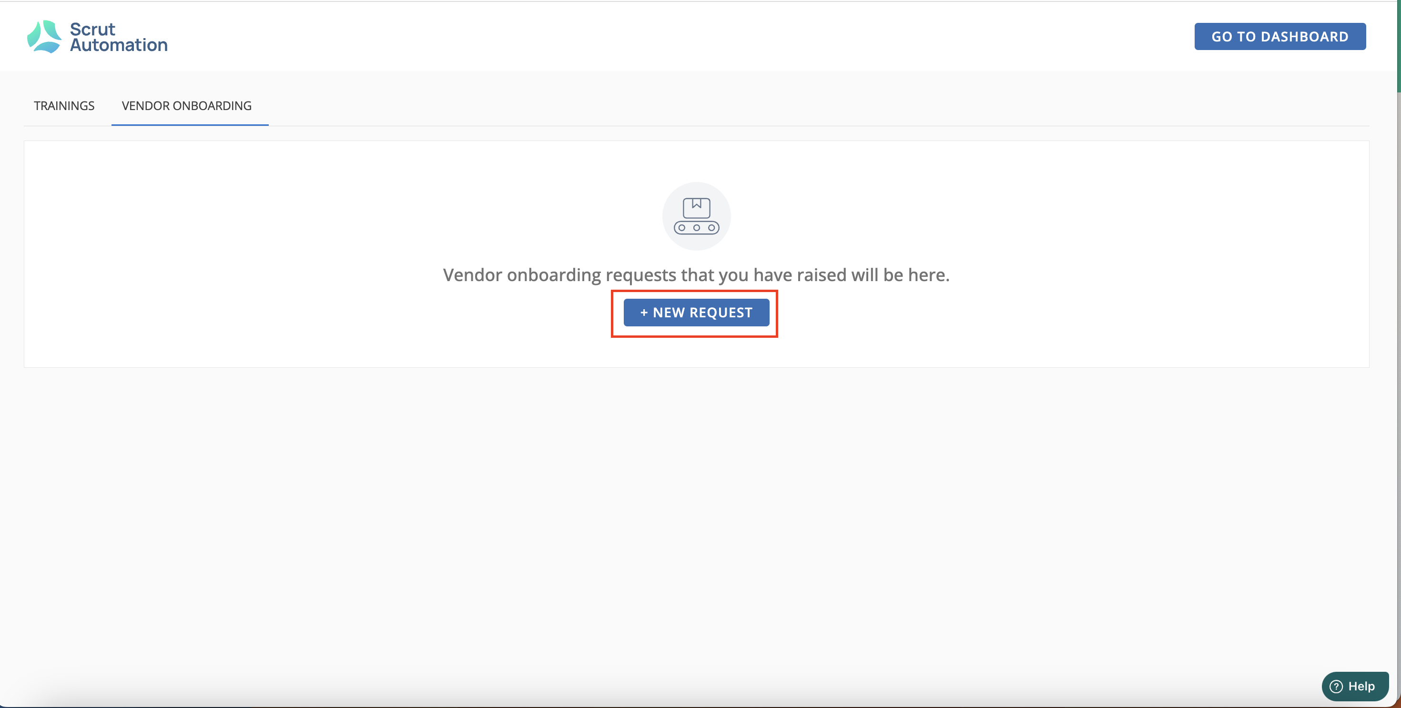This screenshot has height=708, width=1401.
Task: Click the conveyor belt wheels in illustration
Action: click(696, 228)
